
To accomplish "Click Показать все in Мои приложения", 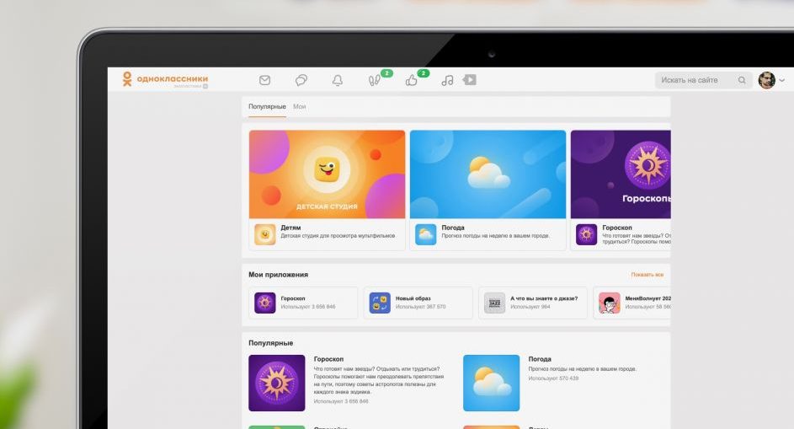I will (647, 274).
